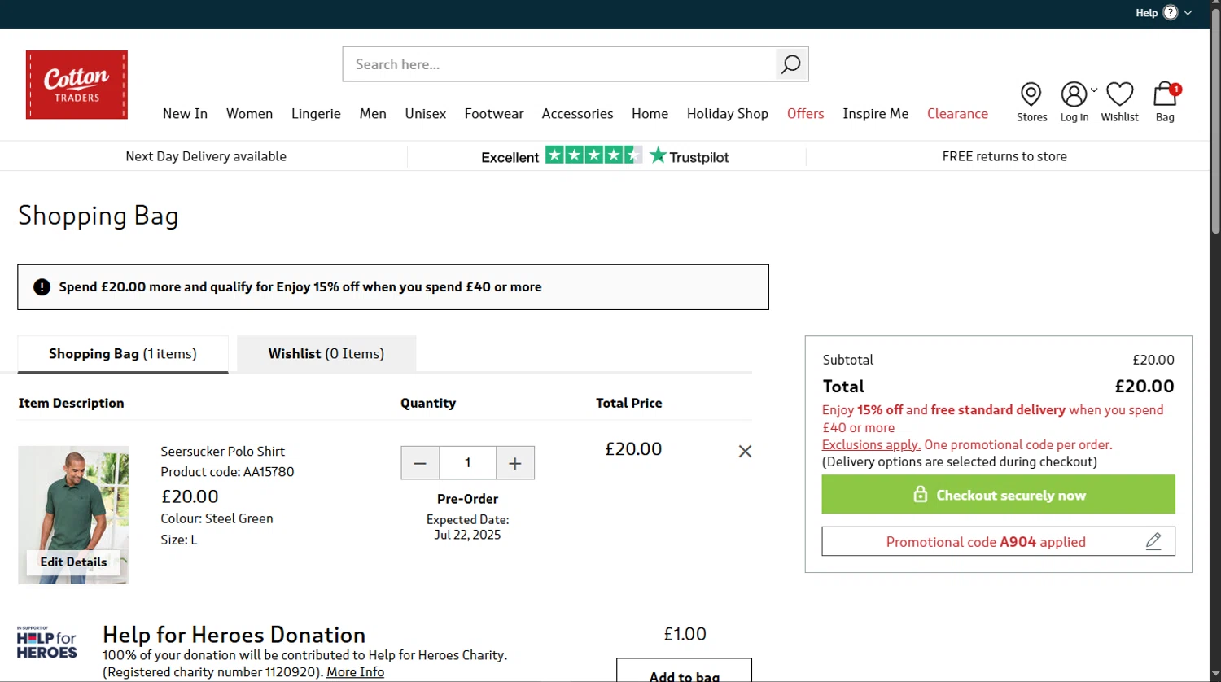The height and width of the screenshot is (682, 1221).
Task: Open the More Info donation link
Action: (355, 672)
